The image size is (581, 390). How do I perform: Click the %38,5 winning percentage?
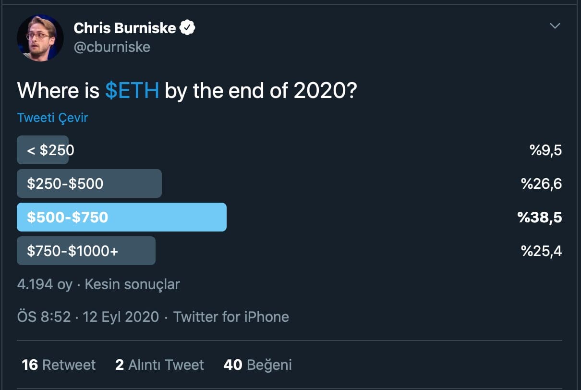[x=539, y=217]
